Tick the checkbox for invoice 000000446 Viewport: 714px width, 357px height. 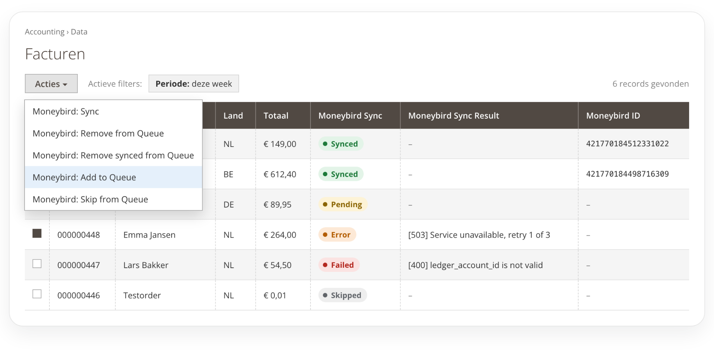pyautogui.click(x=37, y=294)
